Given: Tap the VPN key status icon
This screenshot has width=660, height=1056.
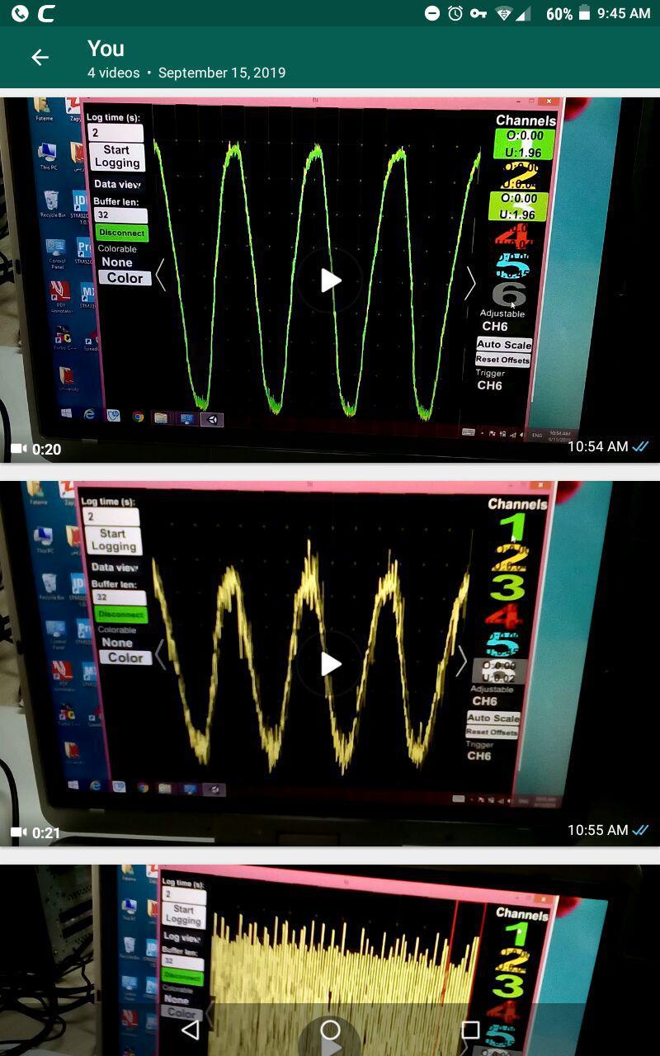Looking at the screenshot, I should tap(478, 13).
